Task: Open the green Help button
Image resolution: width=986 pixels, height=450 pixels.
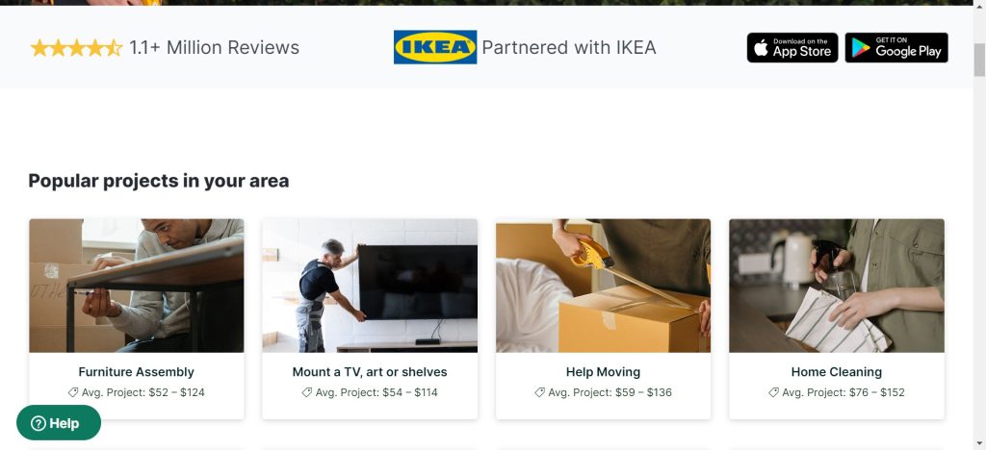Action: pos(59,423)
